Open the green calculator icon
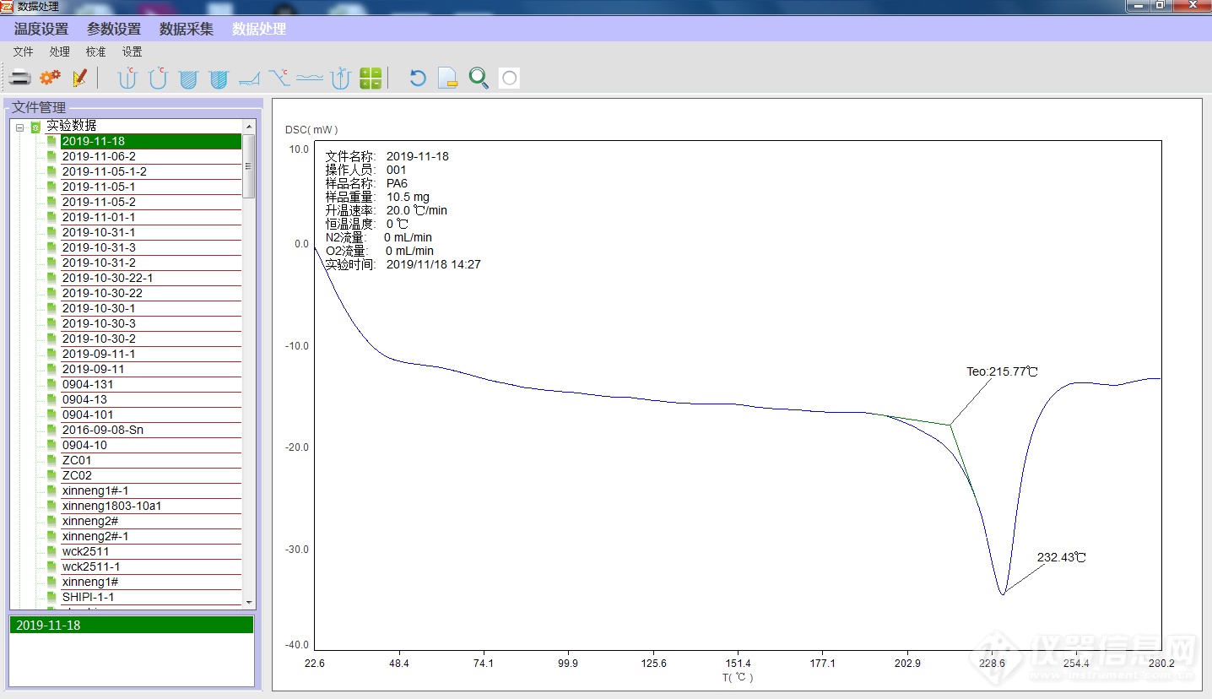 [371, 79]
